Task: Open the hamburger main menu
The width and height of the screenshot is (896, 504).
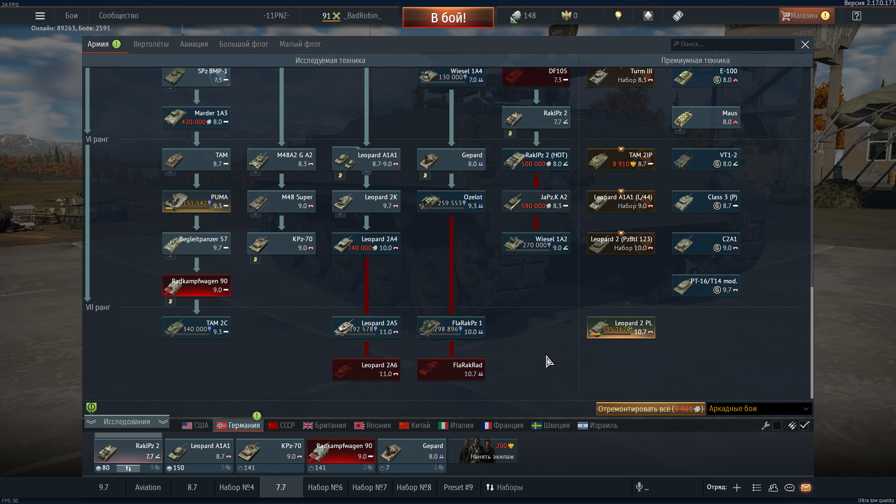Action: (x=40, y=16)
